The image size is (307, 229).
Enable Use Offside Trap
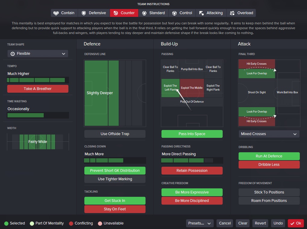click(115, 134)
